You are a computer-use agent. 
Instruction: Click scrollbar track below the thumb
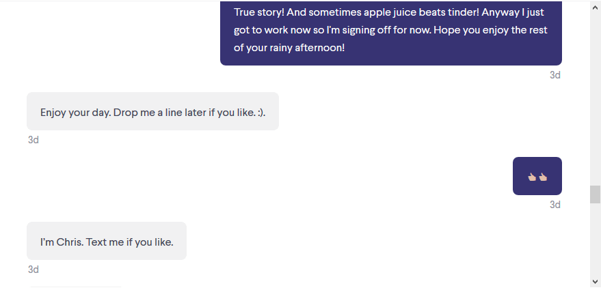(596, 240)
